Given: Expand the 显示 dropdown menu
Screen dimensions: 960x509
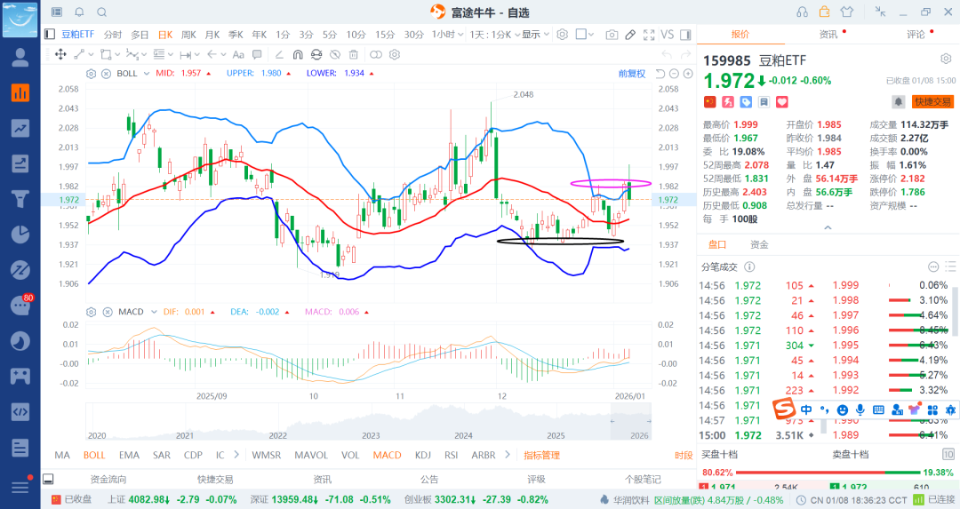Looking at the screenshot, I should click(x=535, y=35).
